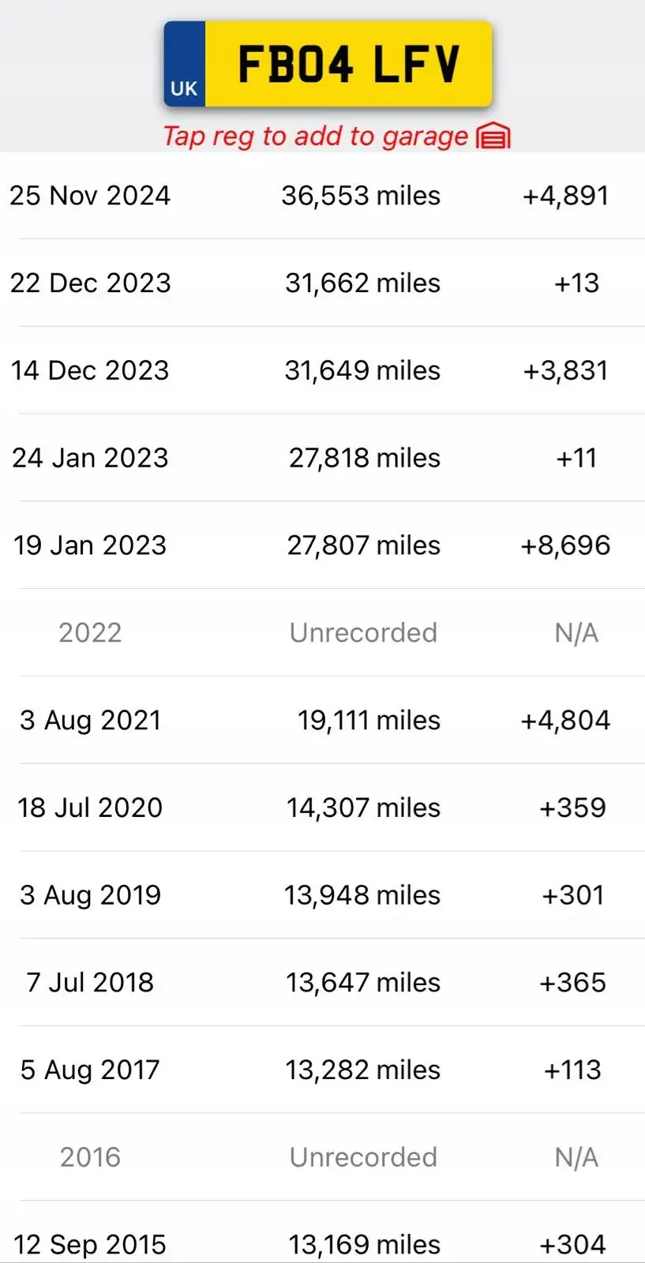645x1263 pixels.
Task: Tap the 13,647 miles reading
Action: pos(362,983)
